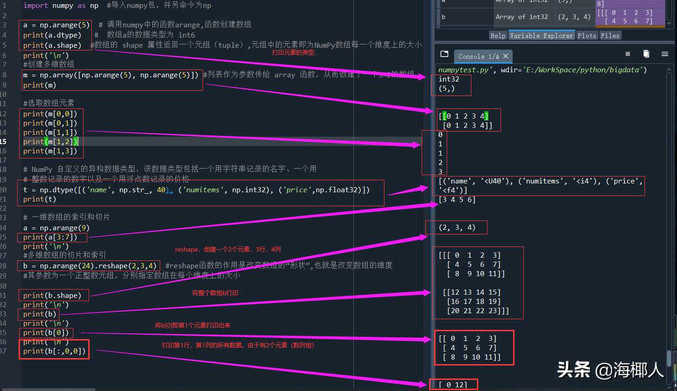Select the Console 1/A tab
The height and width of the screenshot is (391, 677).
tap(478, 57)
